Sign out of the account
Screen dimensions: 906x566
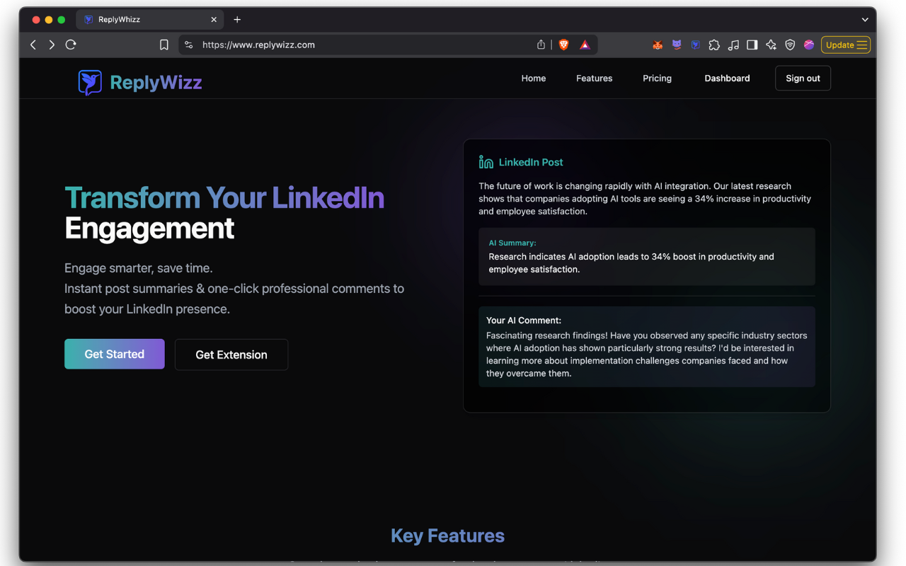pyautogui.click(x=803, y=79)
